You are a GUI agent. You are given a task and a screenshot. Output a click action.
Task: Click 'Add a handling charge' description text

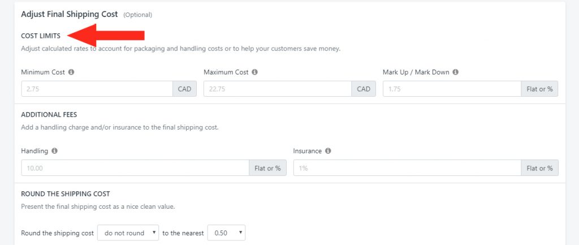point(120,128)
